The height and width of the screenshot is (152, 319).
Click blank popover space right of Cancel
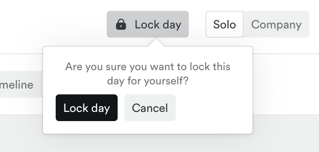pos(214,108)
